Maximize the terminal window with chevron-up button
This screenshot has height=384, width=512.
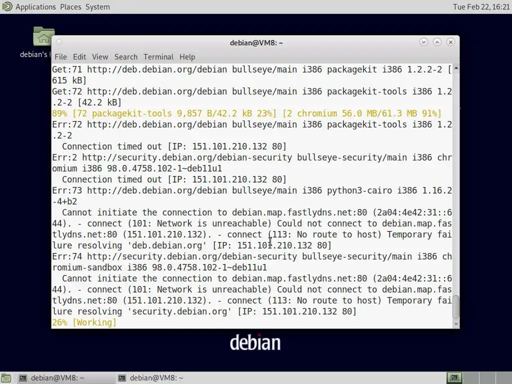[x=437, y=42]
